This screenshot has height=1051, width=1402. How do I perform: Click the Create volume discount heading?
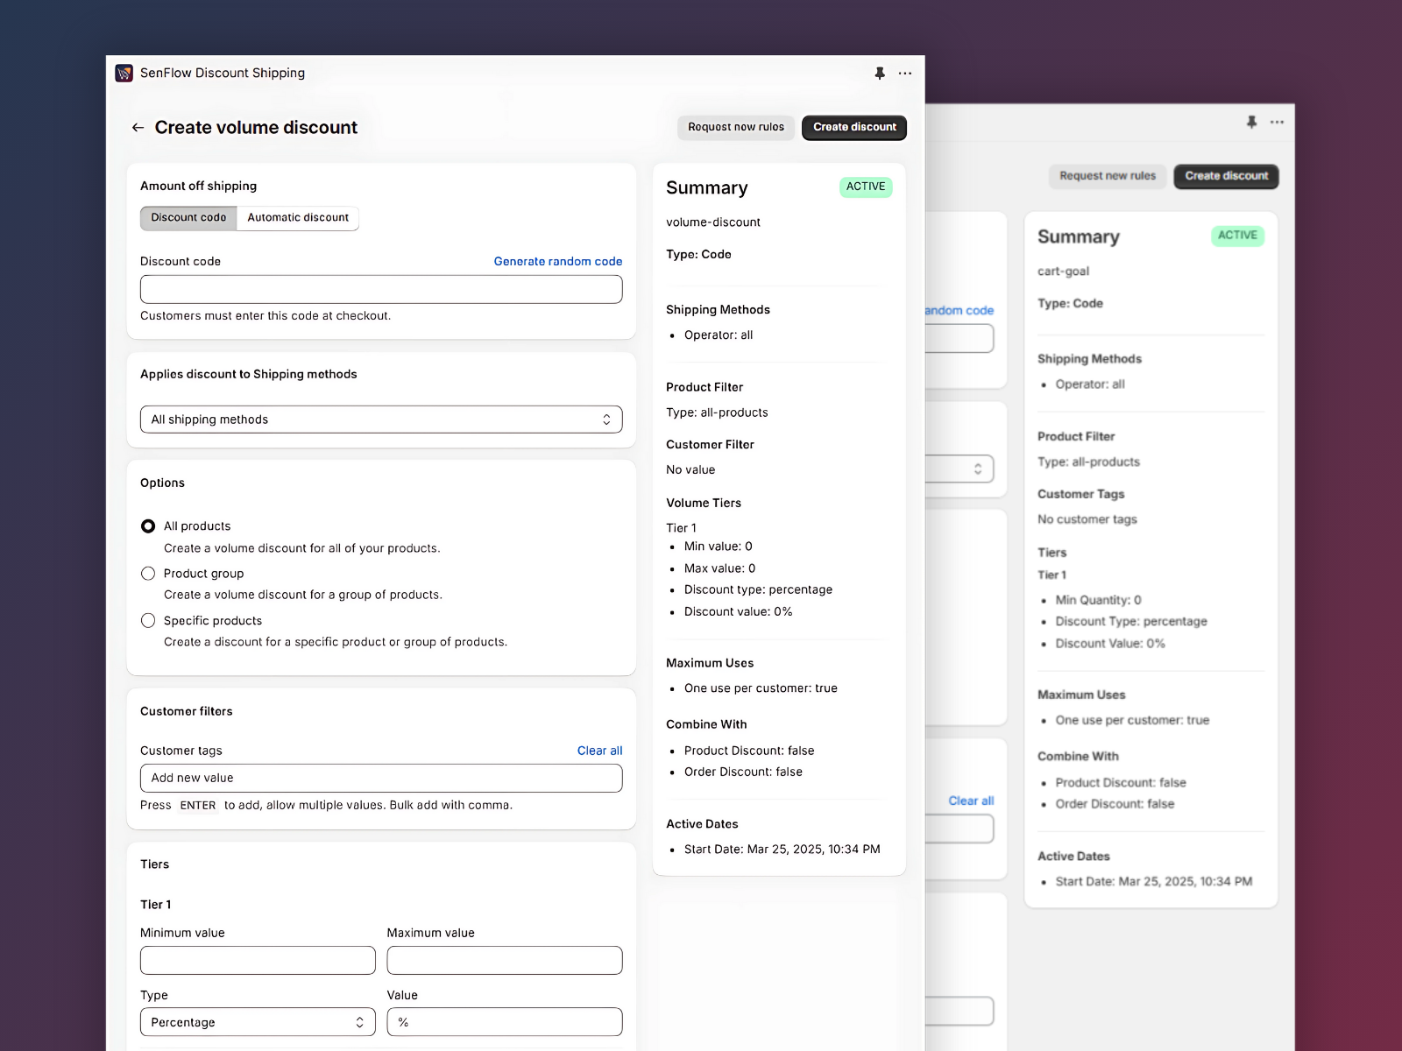[256, 128]
